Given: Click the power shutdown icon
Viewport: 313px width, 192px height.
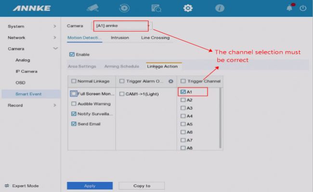Looking at the screenshot, I should point(303,8).
